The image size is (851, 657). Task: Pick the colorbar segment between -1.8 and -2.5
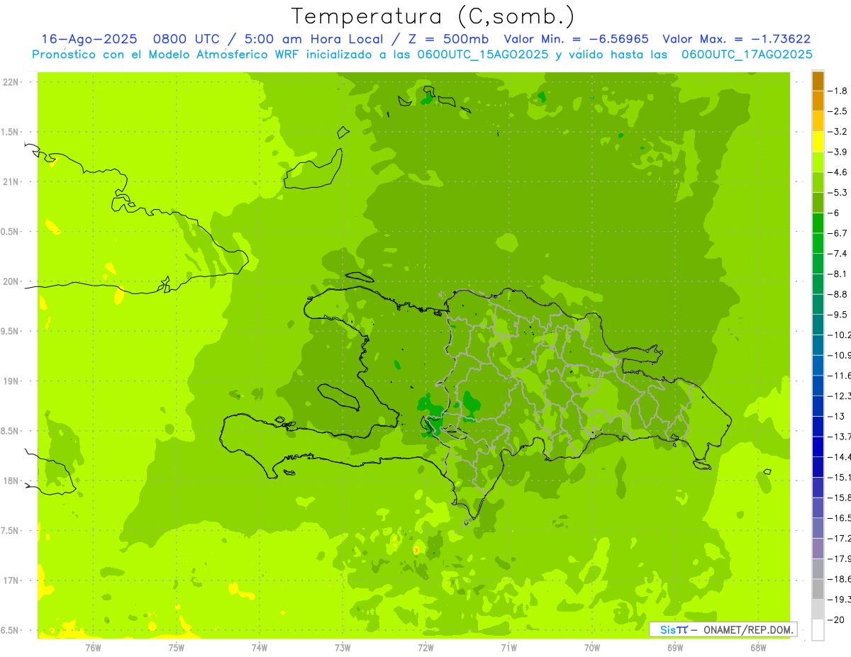coord(818,101)
